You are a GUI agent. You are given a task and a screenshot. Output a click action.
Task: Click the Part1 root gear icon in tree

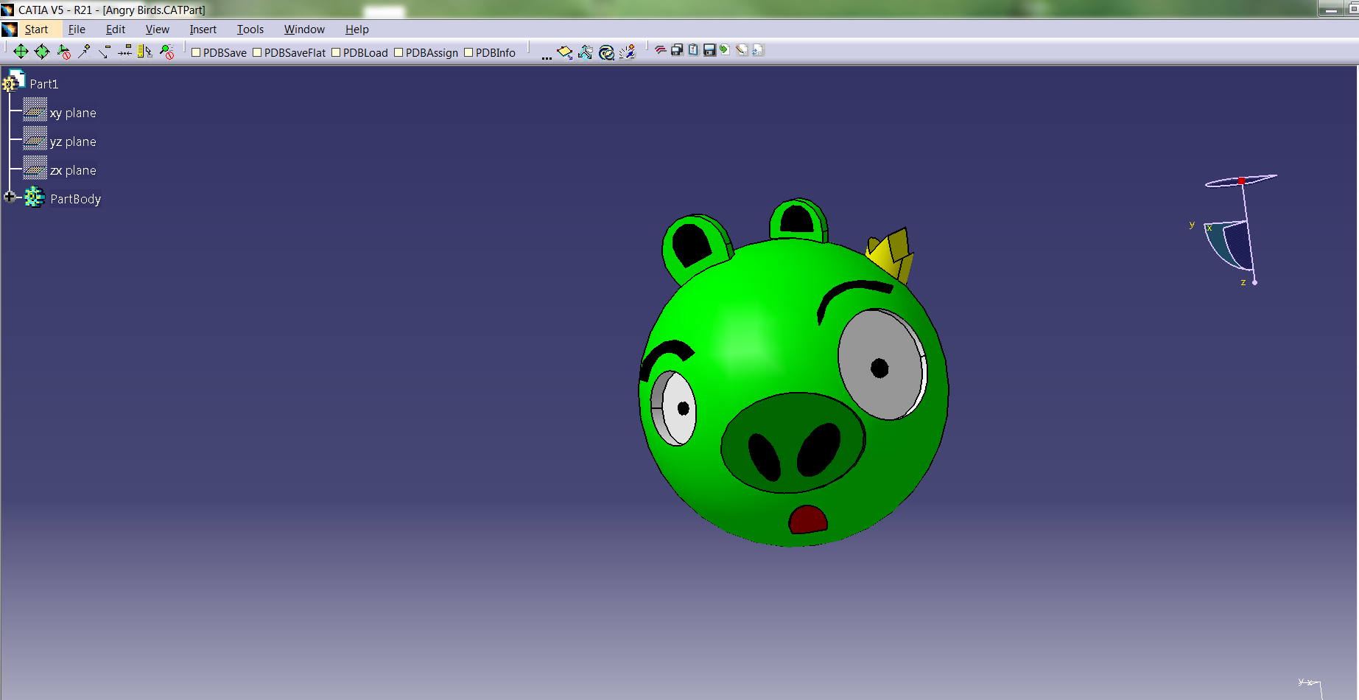14,81
